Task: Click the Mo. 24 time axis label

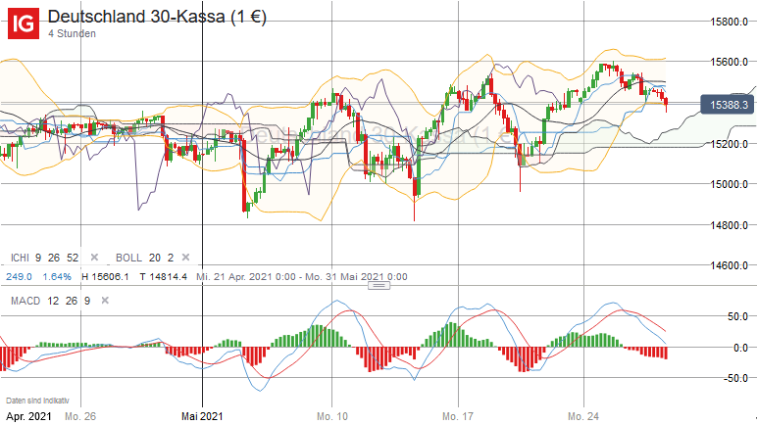Action: click(583, 416)
